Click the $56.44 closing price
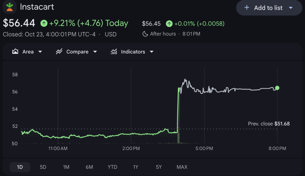 (19, 23)
